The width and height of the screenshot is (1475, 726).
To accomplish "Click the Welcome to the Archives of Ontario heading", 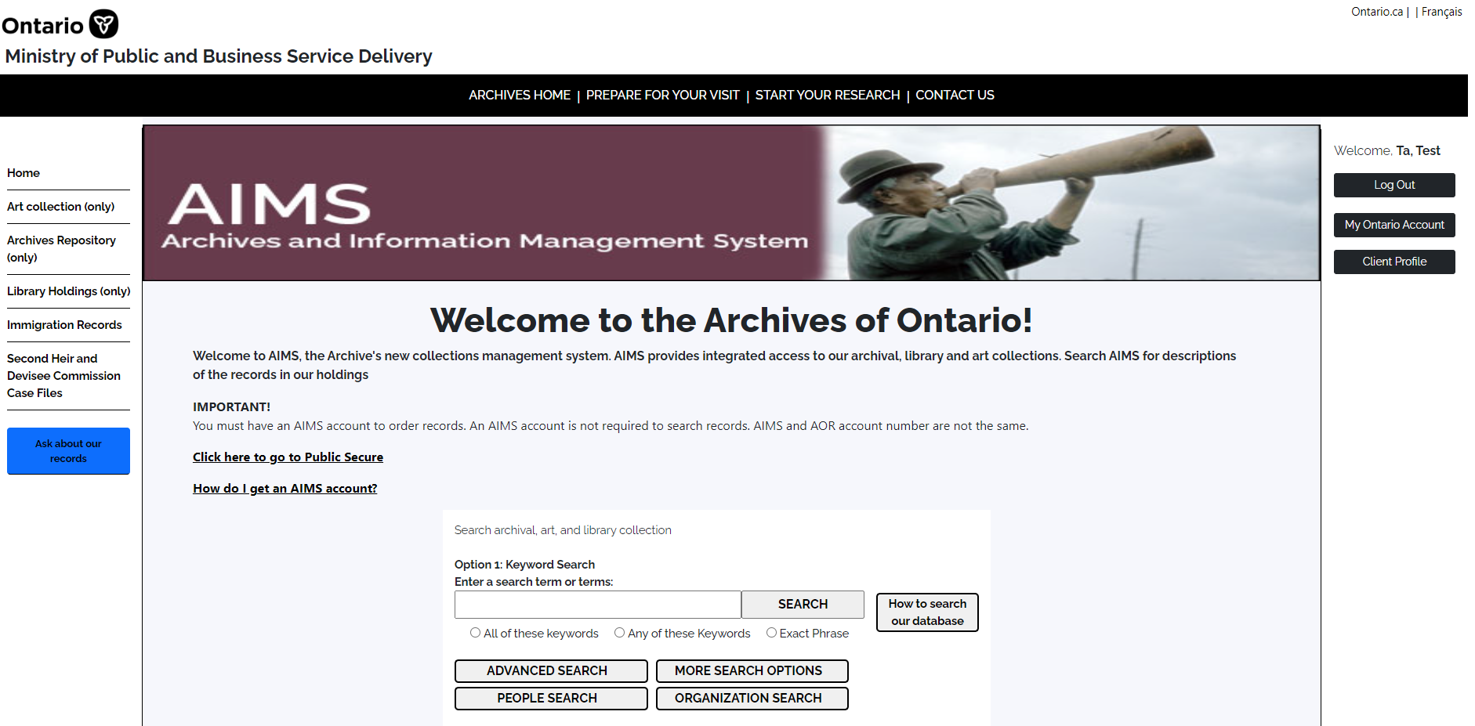I will 731,320.
